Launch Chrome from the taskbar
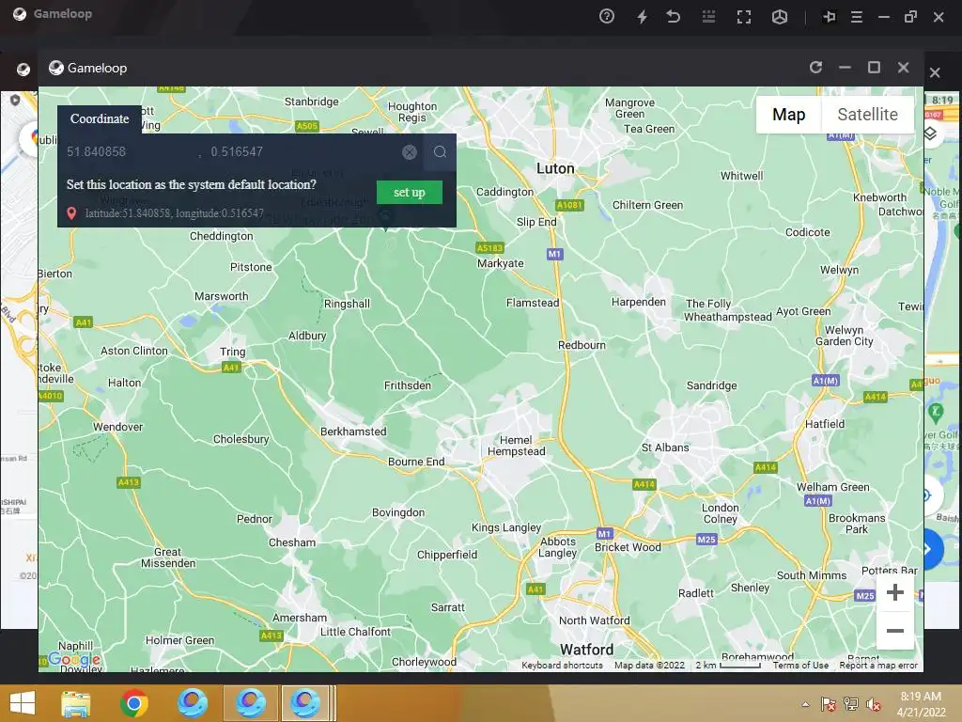The image size is (962, 722). click(133, 703)
